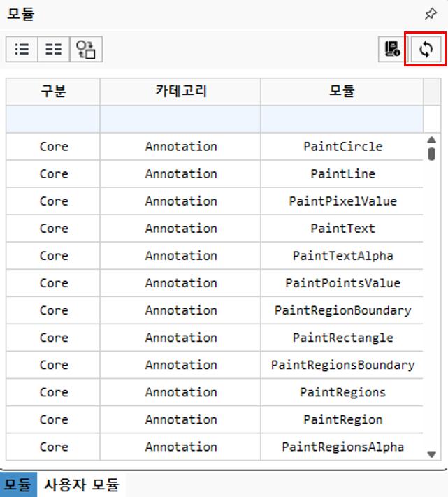Click the refresh icon in the toolbar
Image resolution: width=448 pixels, height=497 pixels.
426,49
